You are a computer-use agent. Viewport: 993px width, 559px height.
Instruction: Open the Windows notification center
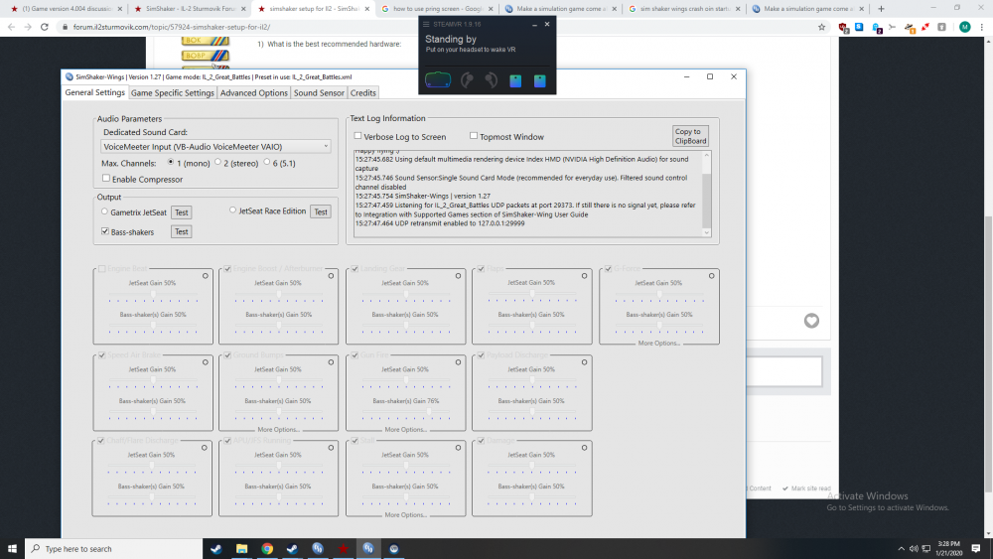click(x=976, y=549)
